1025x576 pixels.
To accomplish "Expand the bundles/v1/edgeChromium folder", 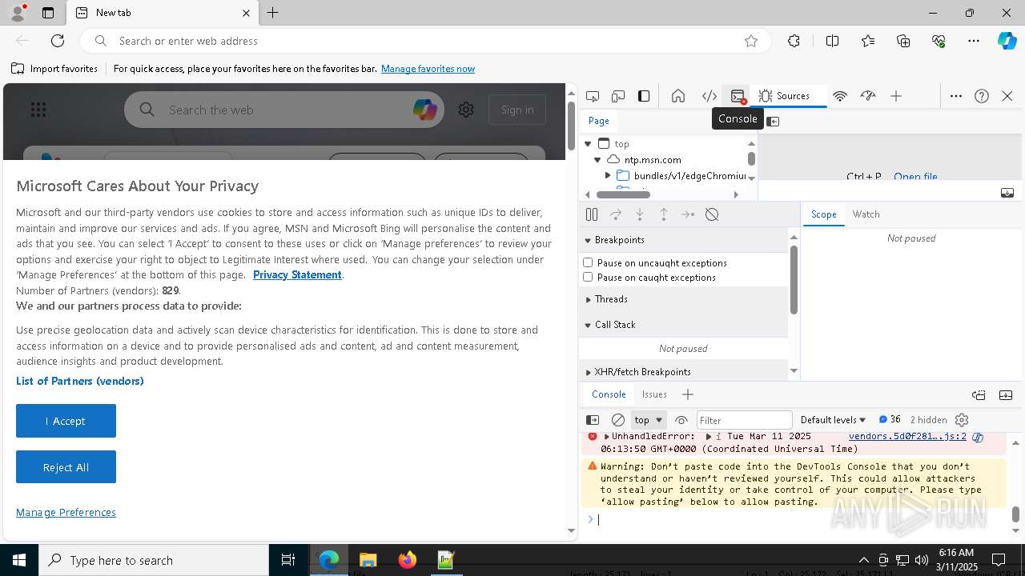I will (608, 175).
